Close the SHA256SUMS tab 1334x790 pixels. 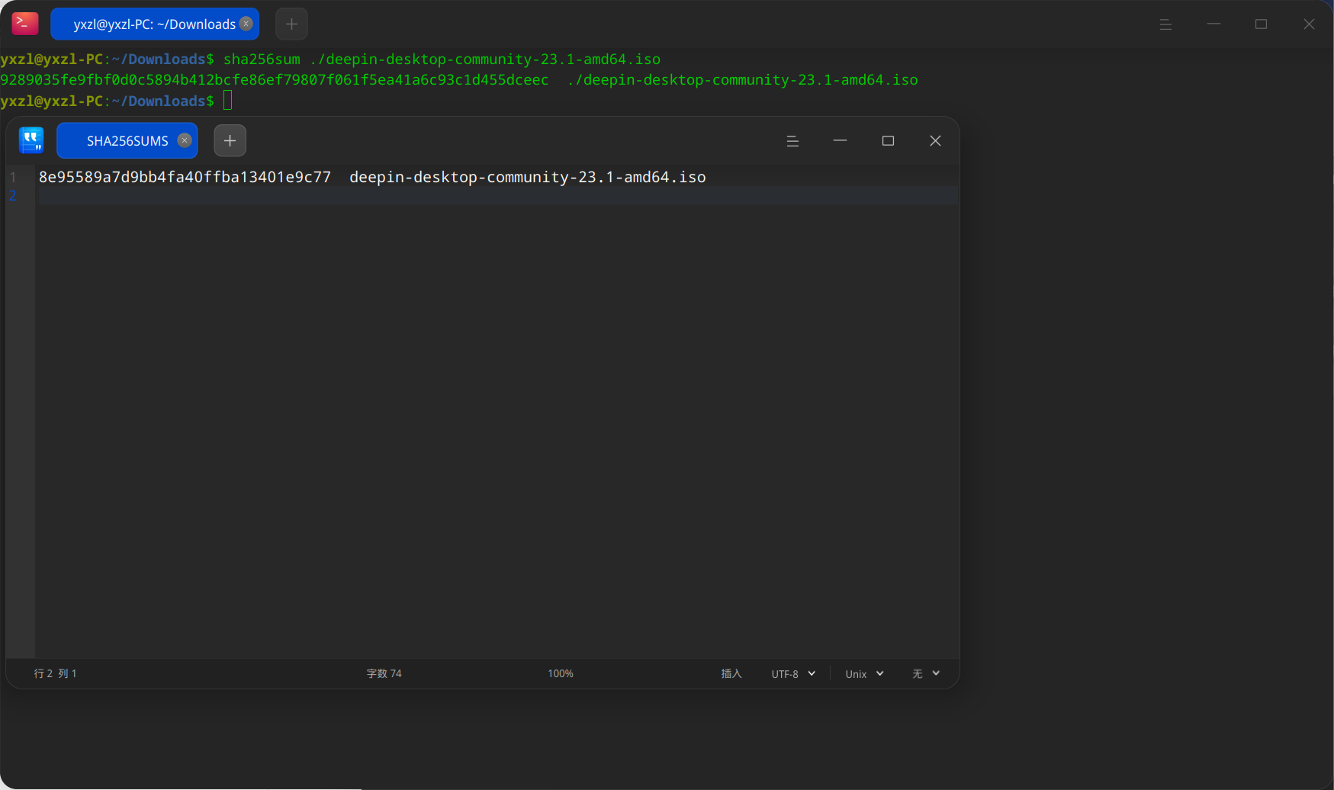point(185,140)
